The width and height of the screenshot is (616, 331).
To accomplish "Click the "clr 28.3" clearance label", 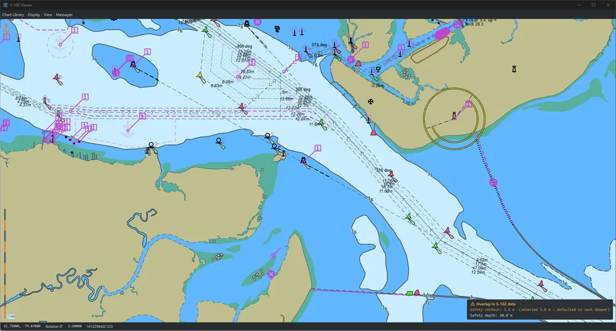I will pyautogui.click(x=475, y=24).
